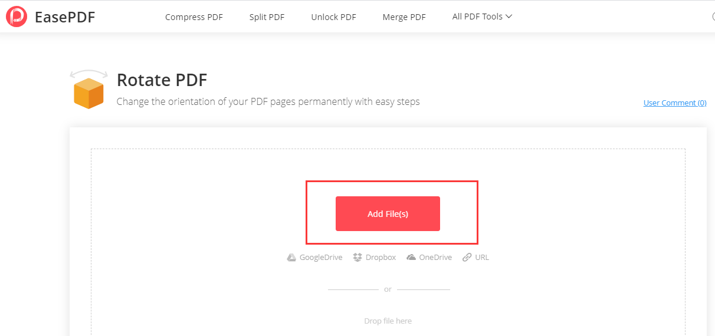The image size is (715, 336).
Task: Open Unlock PDF from the top bar
Action: 333,17
